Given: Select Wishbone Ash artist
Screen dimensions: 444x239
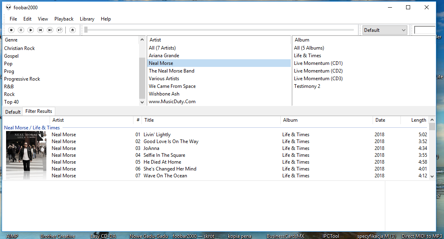Looking at the screenshot, I should (219, 94).
